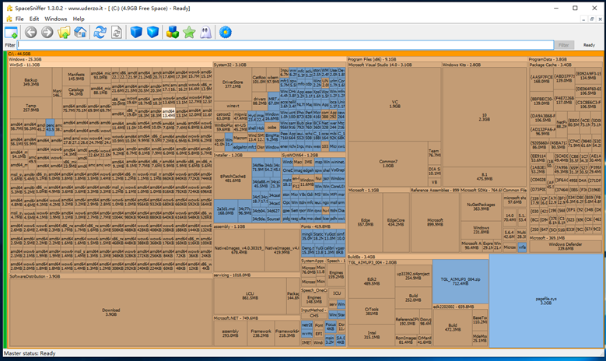Toggle unknown space display with the ghost icon

click(x=205, y=32)
